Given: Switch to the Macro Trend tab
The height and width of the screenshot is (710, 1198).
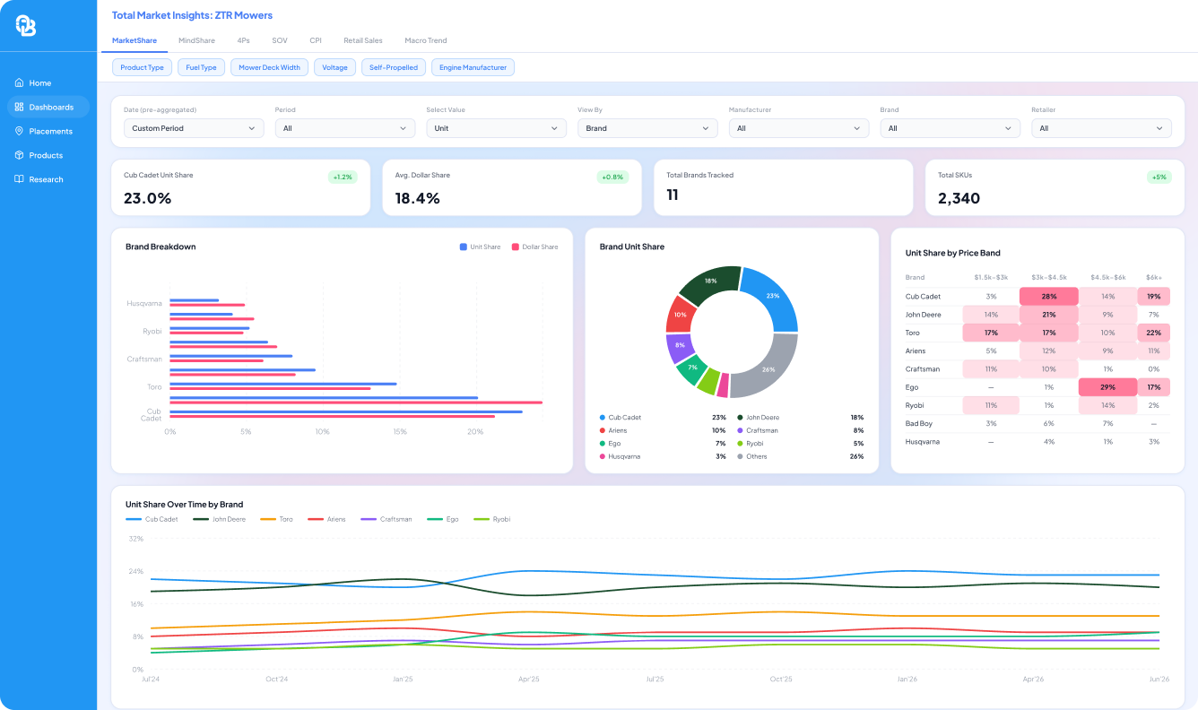Looking at the screenshot, I should pyautogui.click(x=426, y=40).
